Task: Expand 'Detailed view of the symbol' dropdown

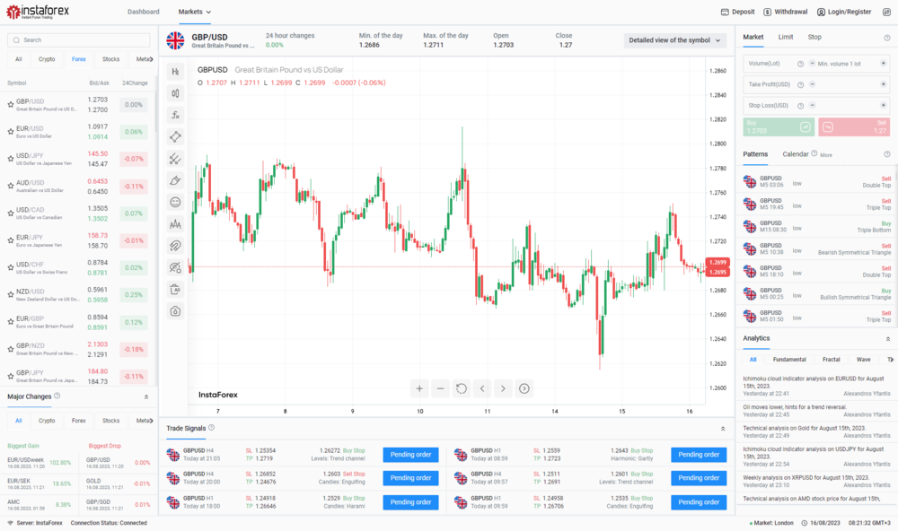Action: point(674,40)
